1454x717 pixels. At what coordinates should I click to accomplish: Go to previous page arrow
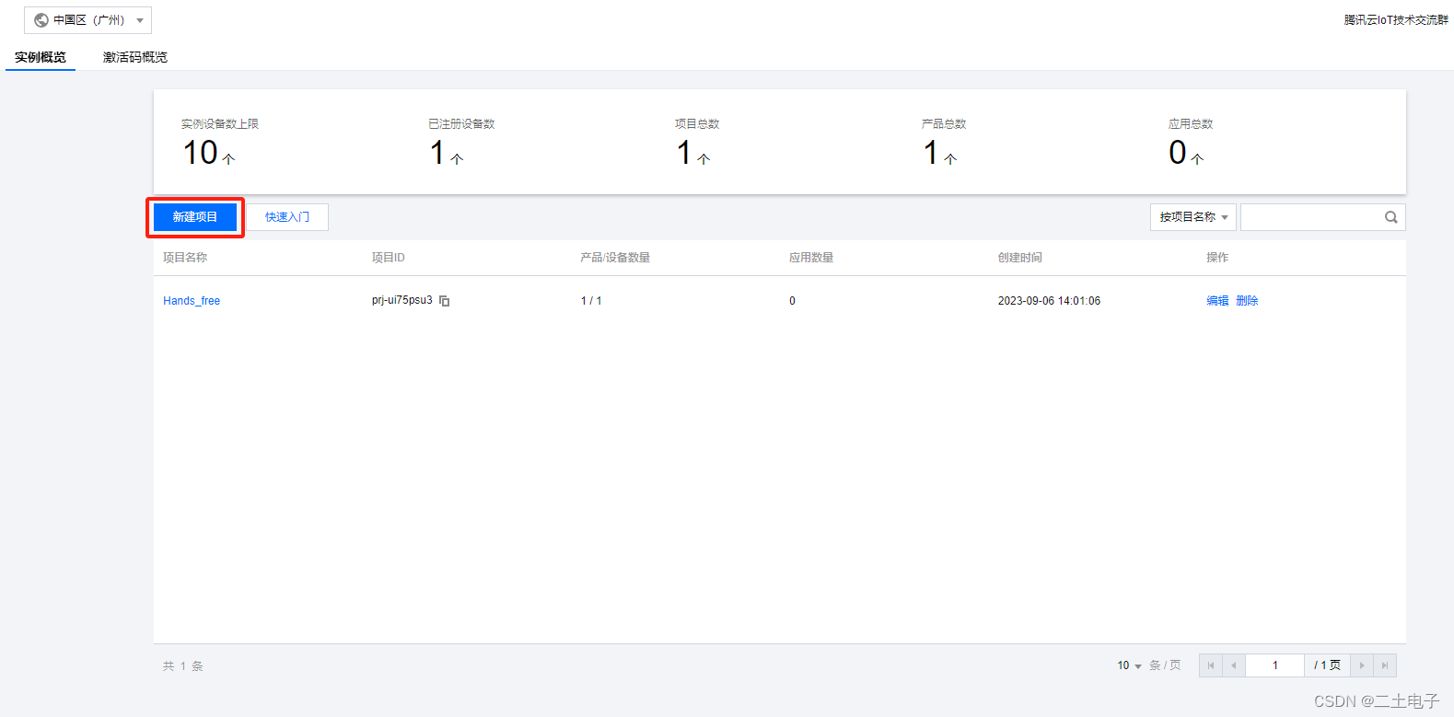tap(1234, 665)
